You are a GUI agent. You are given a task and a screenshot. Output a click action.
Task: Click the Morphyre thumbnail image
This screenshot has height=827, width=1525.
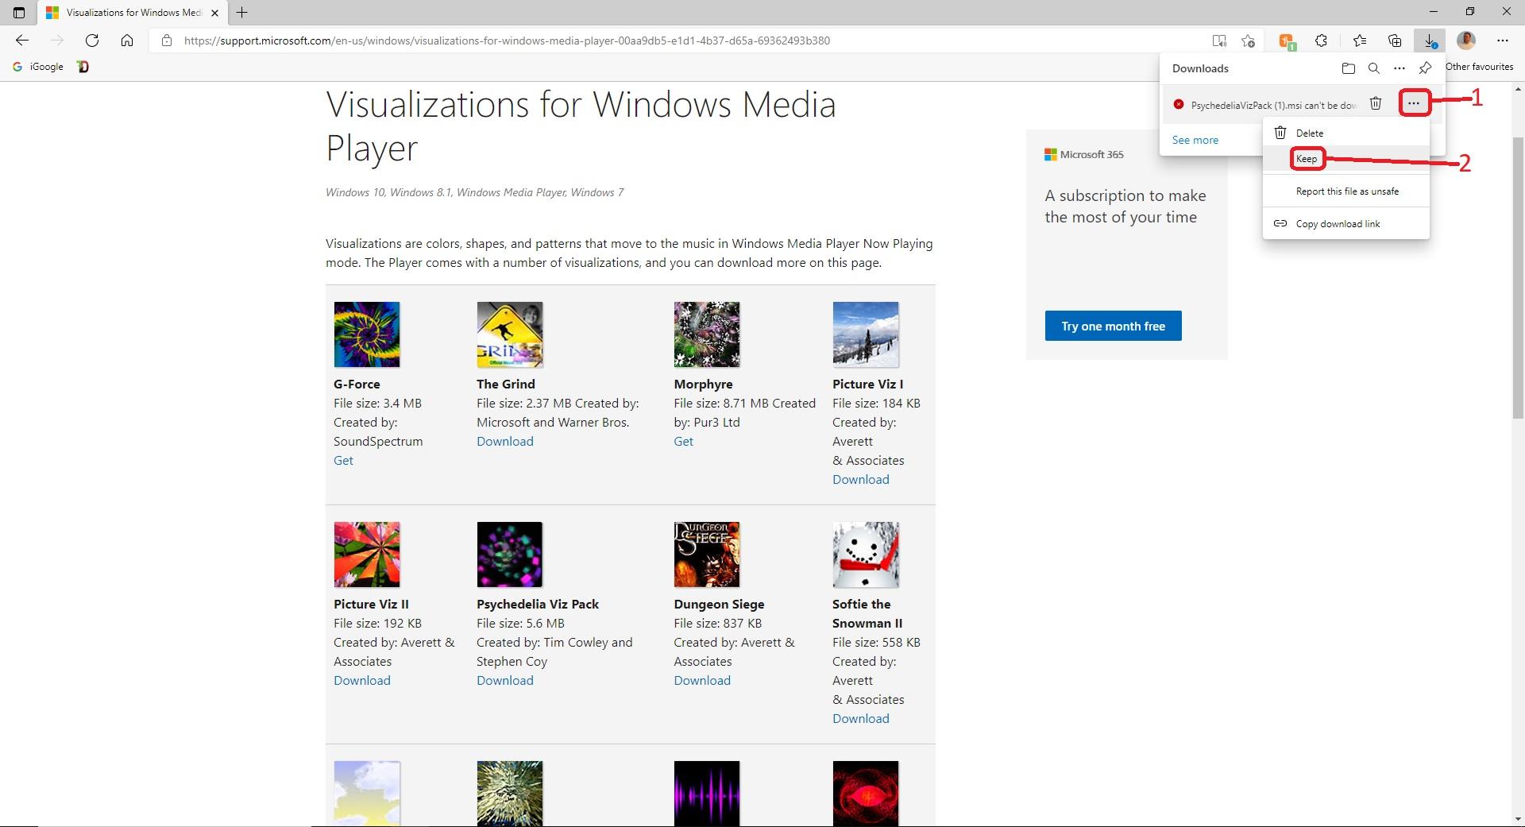(707, 334)
